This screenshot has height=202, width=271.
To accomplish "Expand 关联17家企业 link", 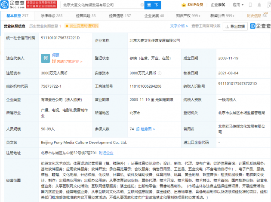I will click(x=67, y=61).
